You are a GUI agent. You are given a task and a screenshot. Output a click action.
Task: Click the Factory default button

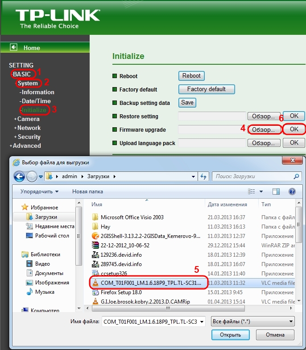tap(207, 89)
